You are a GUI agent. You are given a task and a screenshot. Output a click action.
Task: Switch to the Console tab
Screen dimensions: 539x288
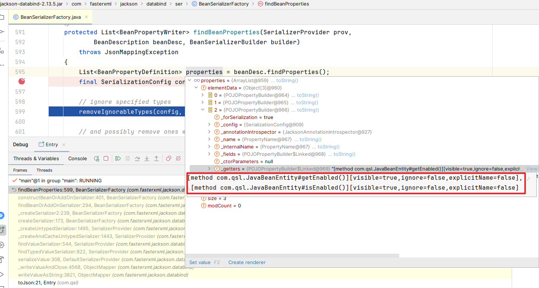[77, 158]
